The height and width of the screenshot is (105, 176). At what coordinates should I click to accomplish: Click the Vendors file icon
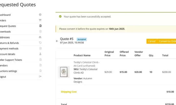40,65
